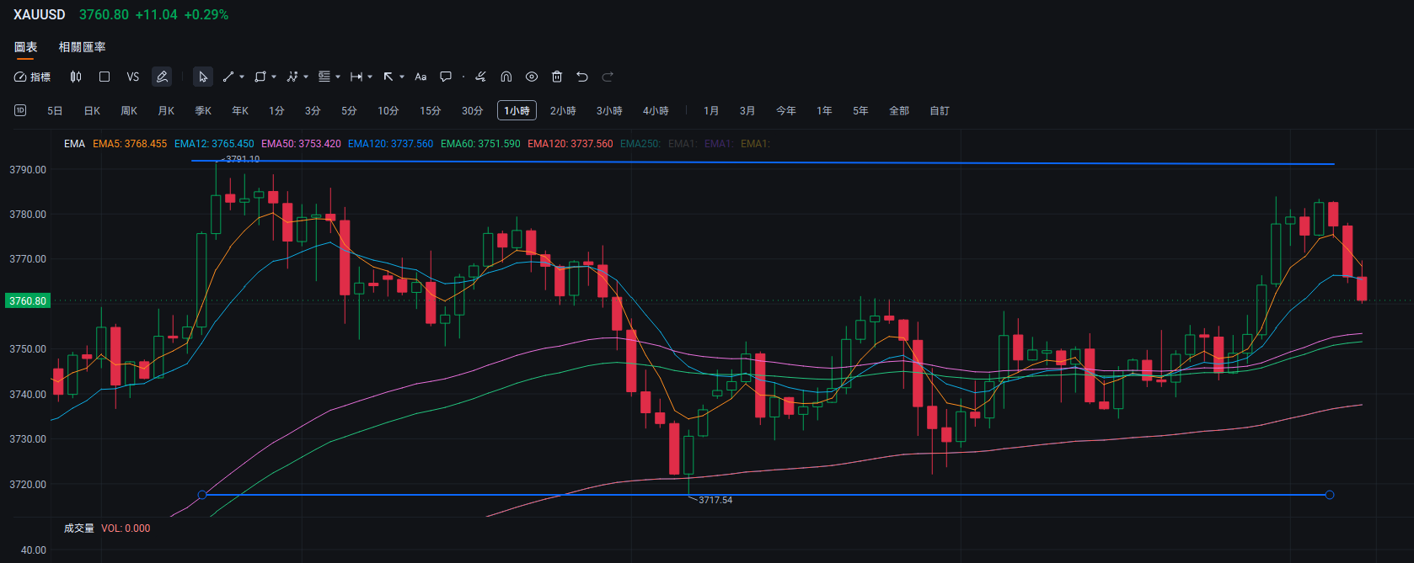Click the VS compare button
This screenshot has width=1414, height=563.
(132, 77)
